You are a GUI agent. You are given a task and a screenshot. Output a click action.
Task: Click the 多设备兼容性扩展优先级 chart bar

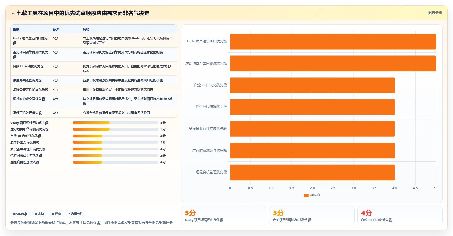pyautogui.click(x=312, y=129)
